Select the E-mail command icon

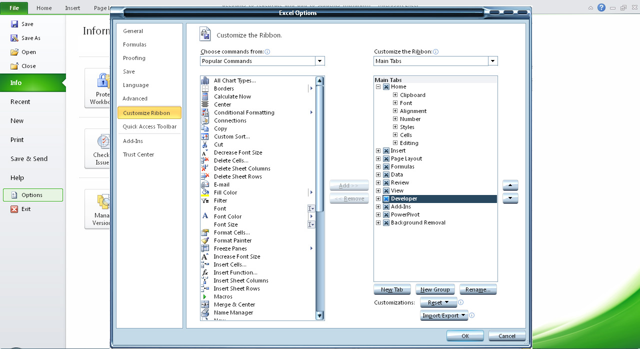(205, 184)
